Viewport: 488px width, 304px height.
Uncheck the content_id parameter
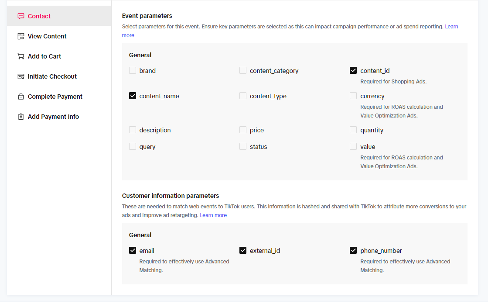[353, 70]
